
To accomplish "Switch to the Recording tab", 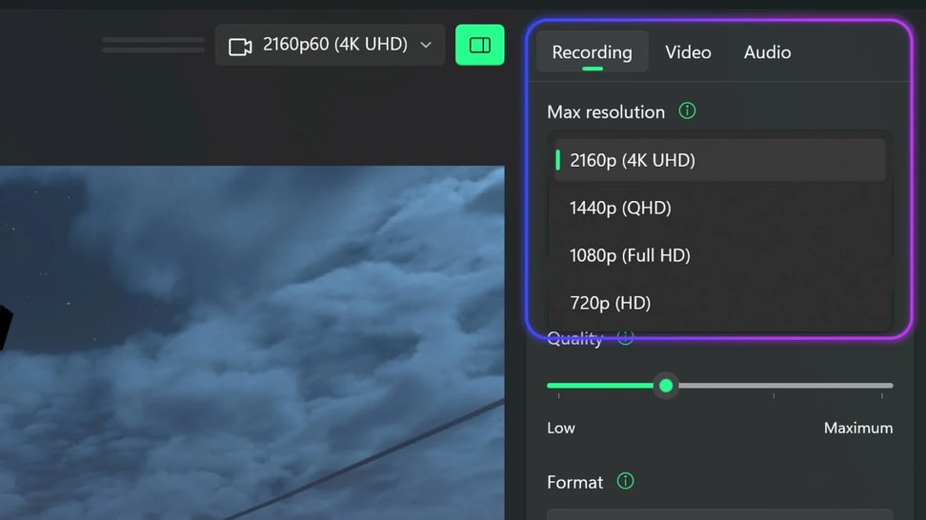I will (592, 52).
